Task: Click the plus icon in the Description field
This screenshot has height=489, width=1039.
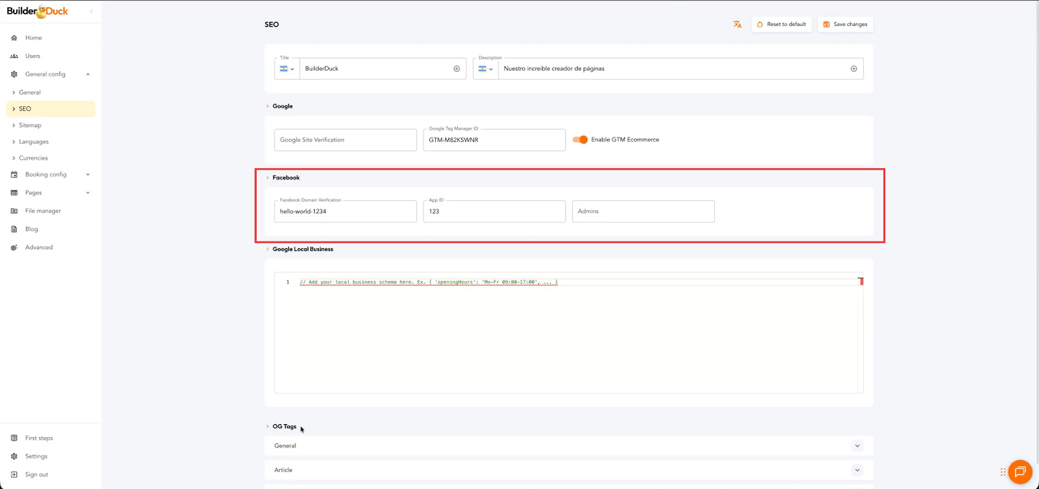Action: tap(853, 69)
